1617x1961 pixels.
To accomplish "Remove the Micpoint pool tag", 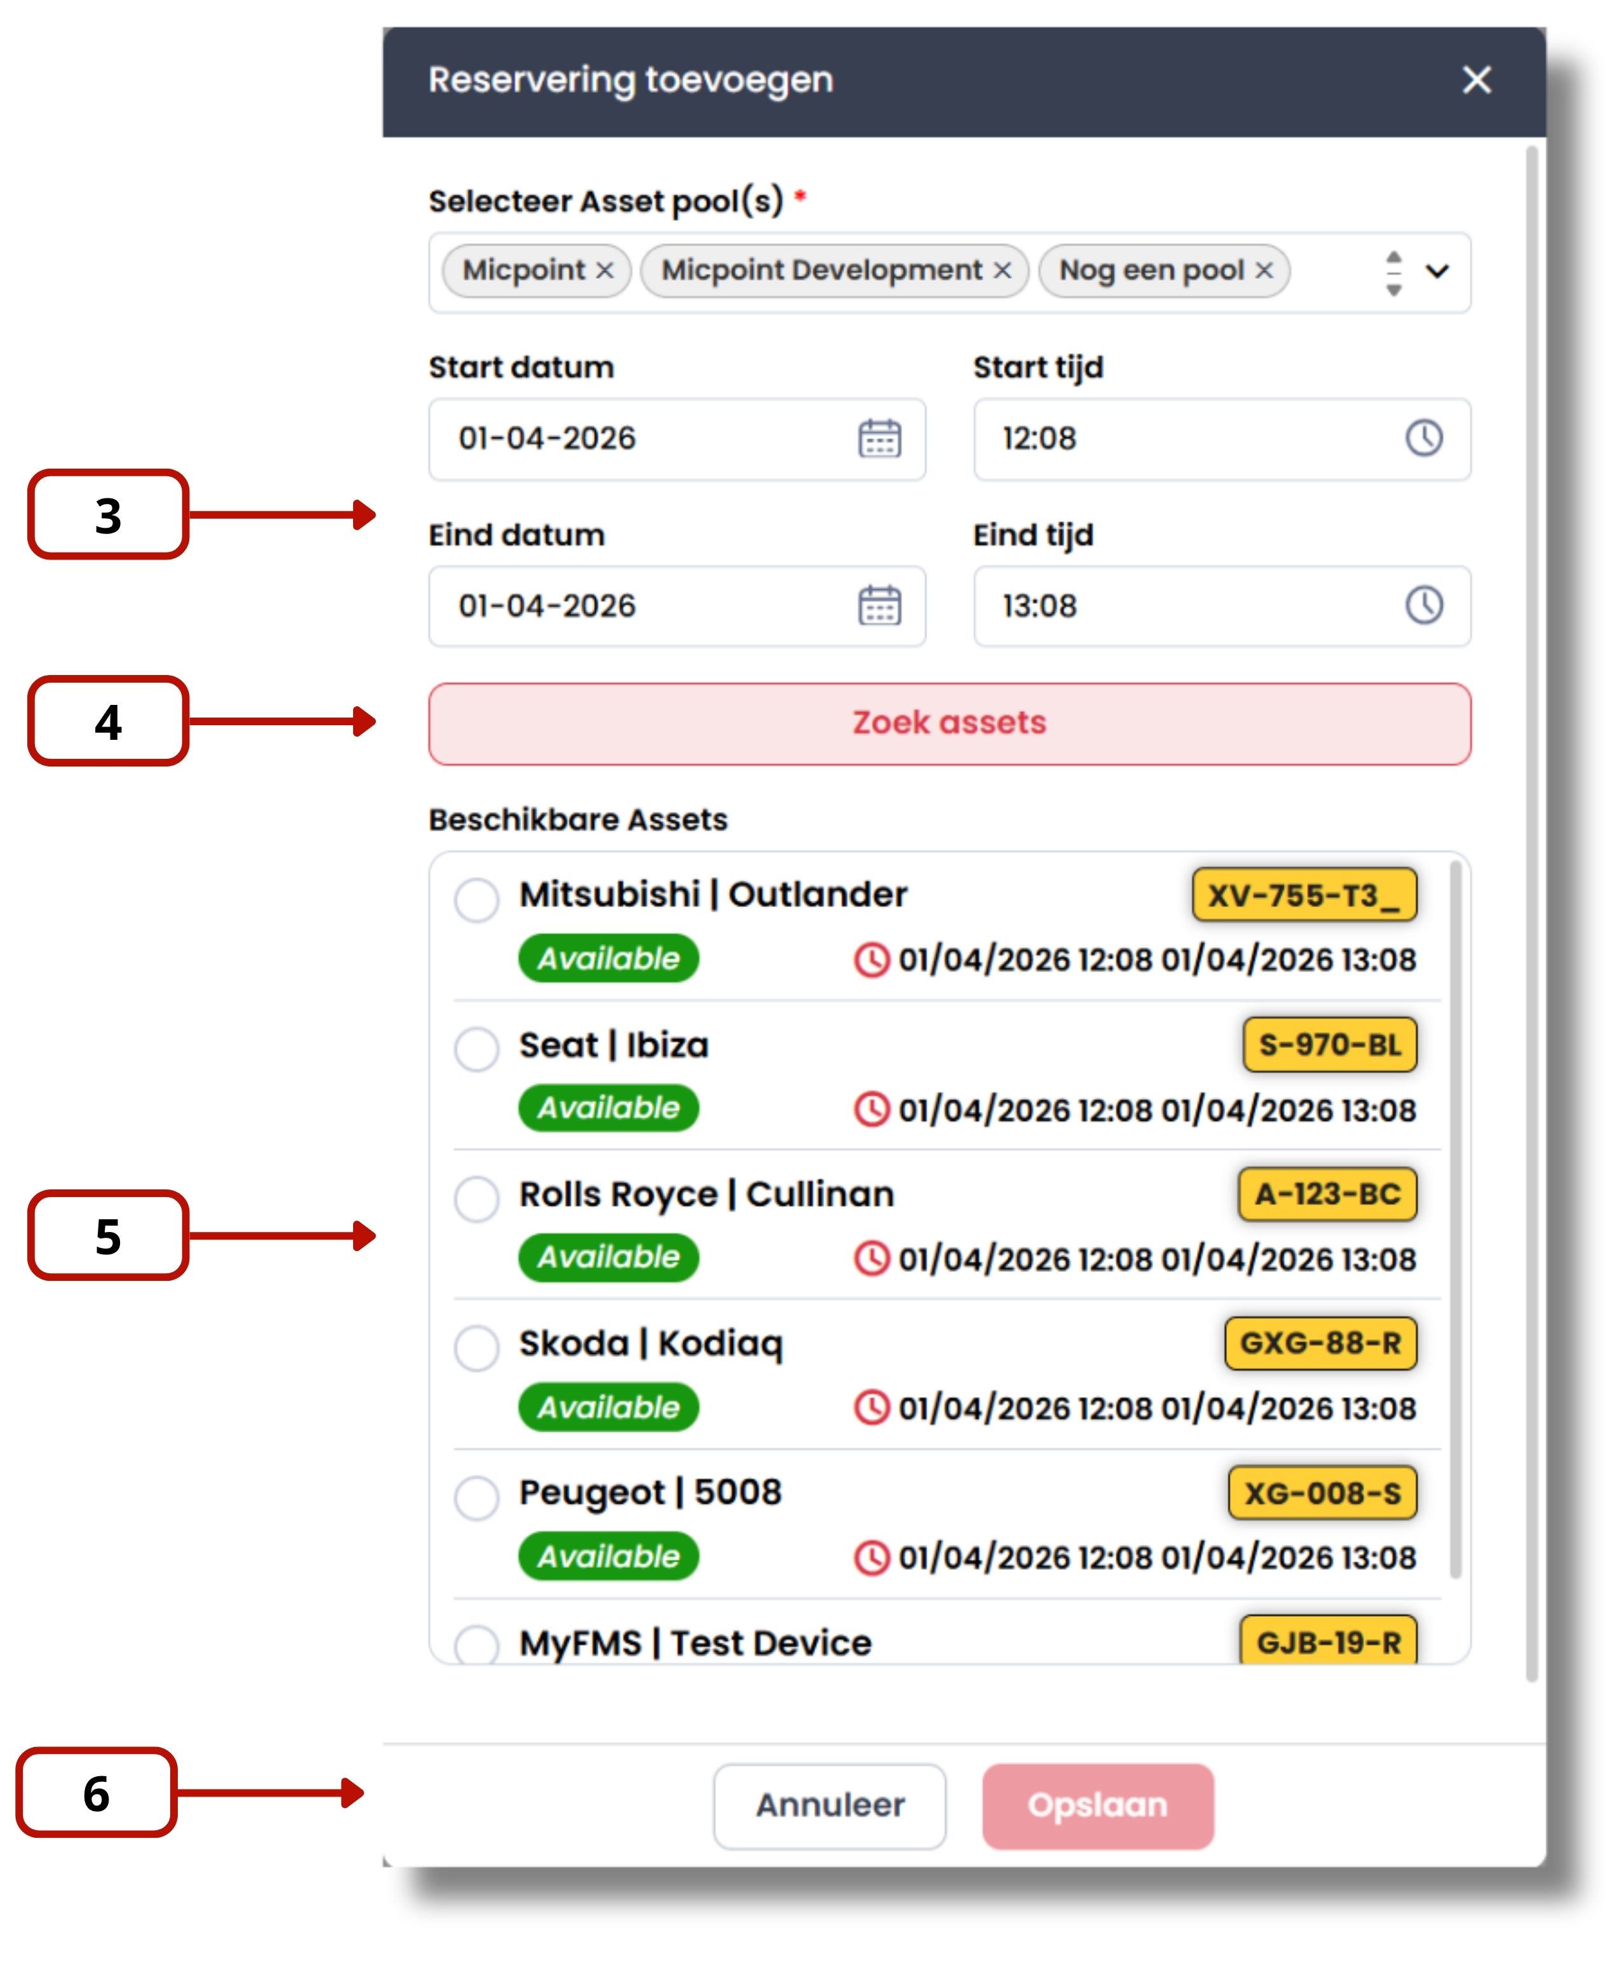I will (605, 271).
